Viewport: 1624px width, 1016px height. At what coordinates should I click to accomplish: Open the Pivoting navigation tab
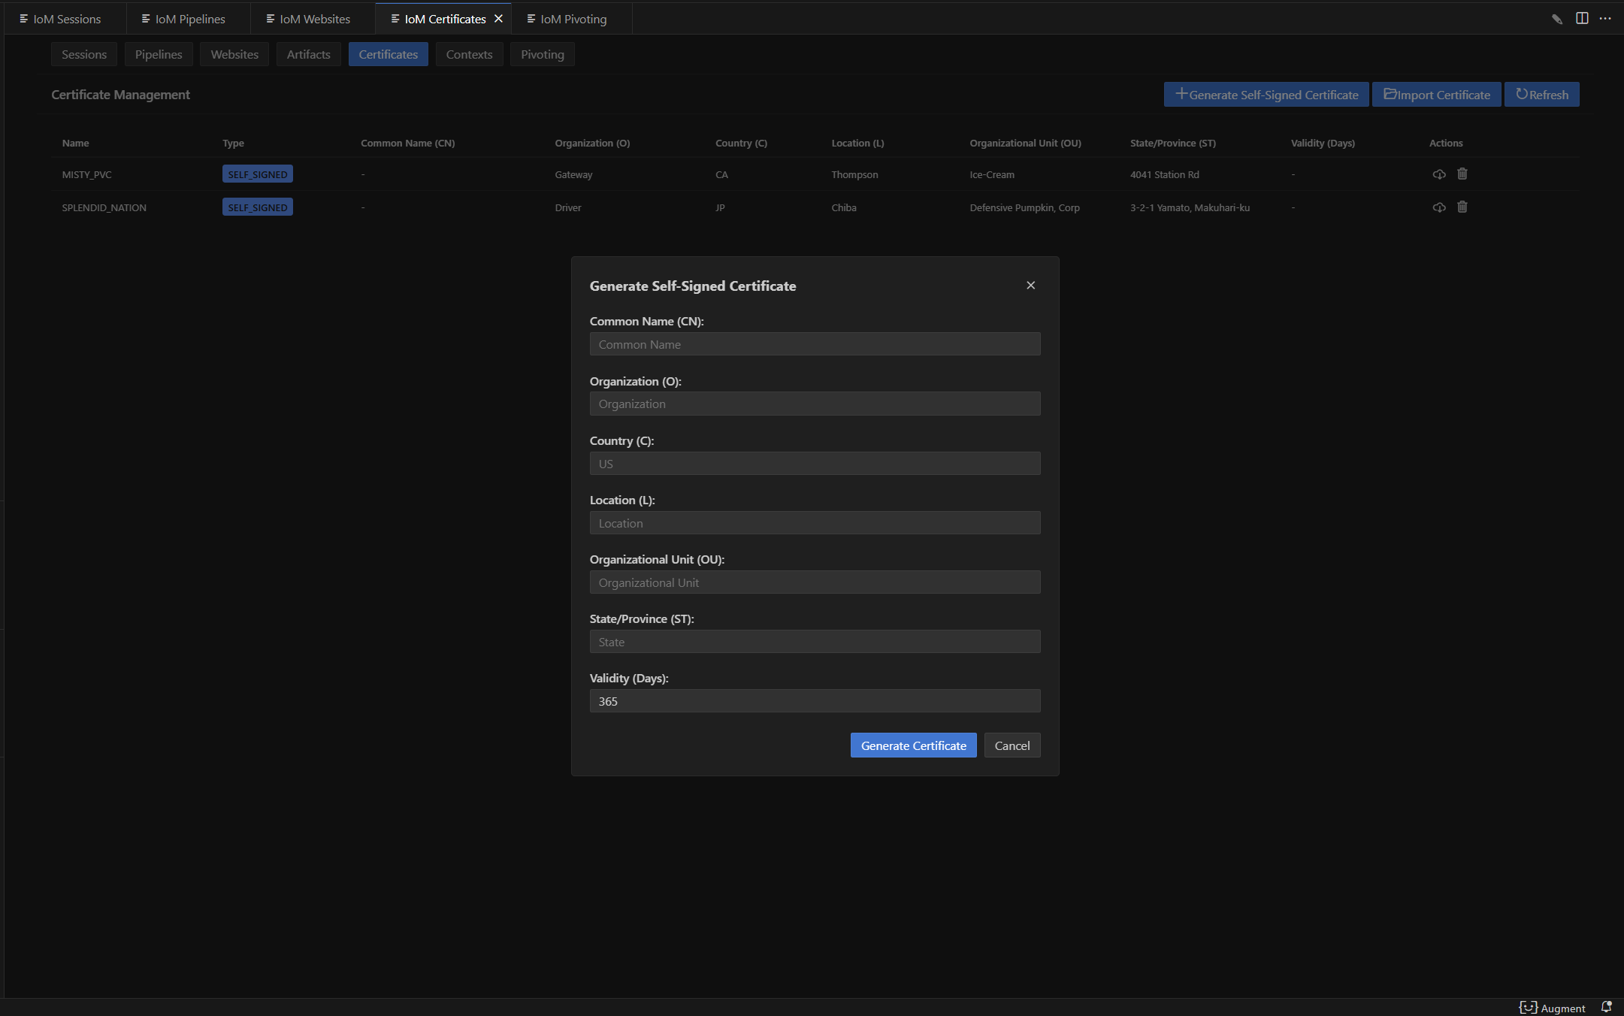(542, 54)
